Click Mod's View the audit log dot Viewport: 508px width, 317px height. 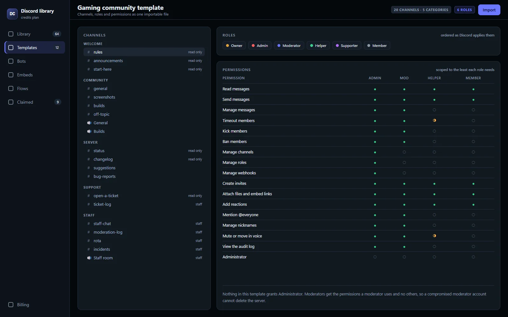(404, 247)
